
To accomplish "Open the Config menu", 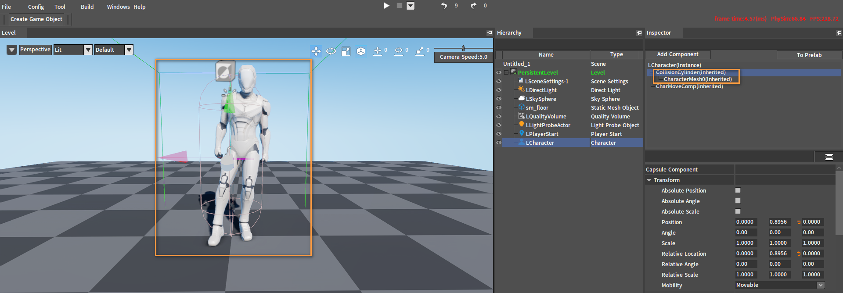I will [x=36, y=7].
